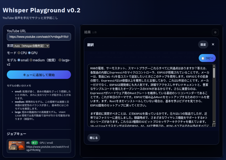
Task: Click the green 完了 status badge
Action: click(34, 143)
